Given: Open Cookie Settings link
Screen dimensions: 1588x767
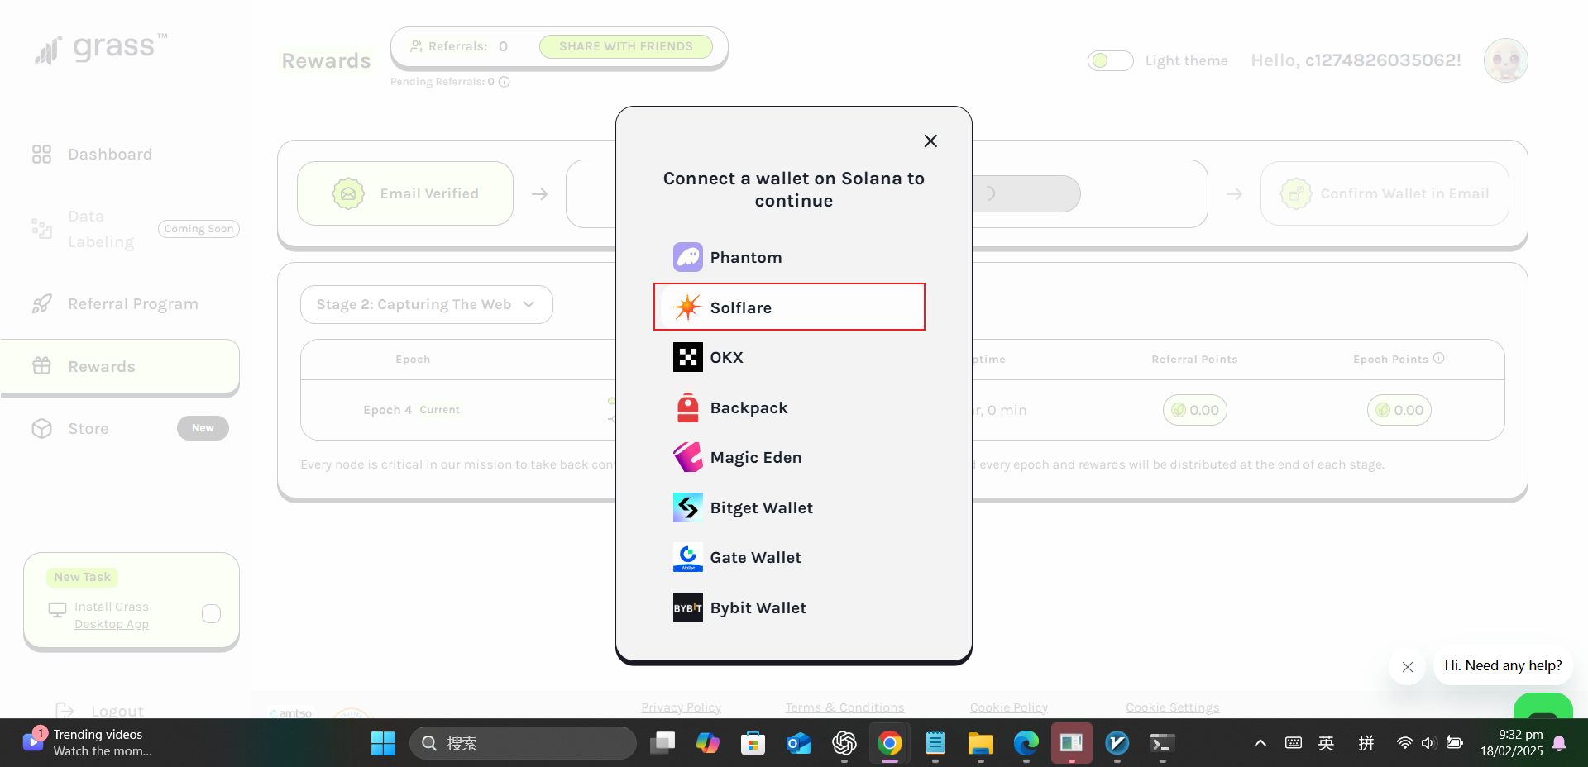Looking at the screenshot, I should (1173, 707).
